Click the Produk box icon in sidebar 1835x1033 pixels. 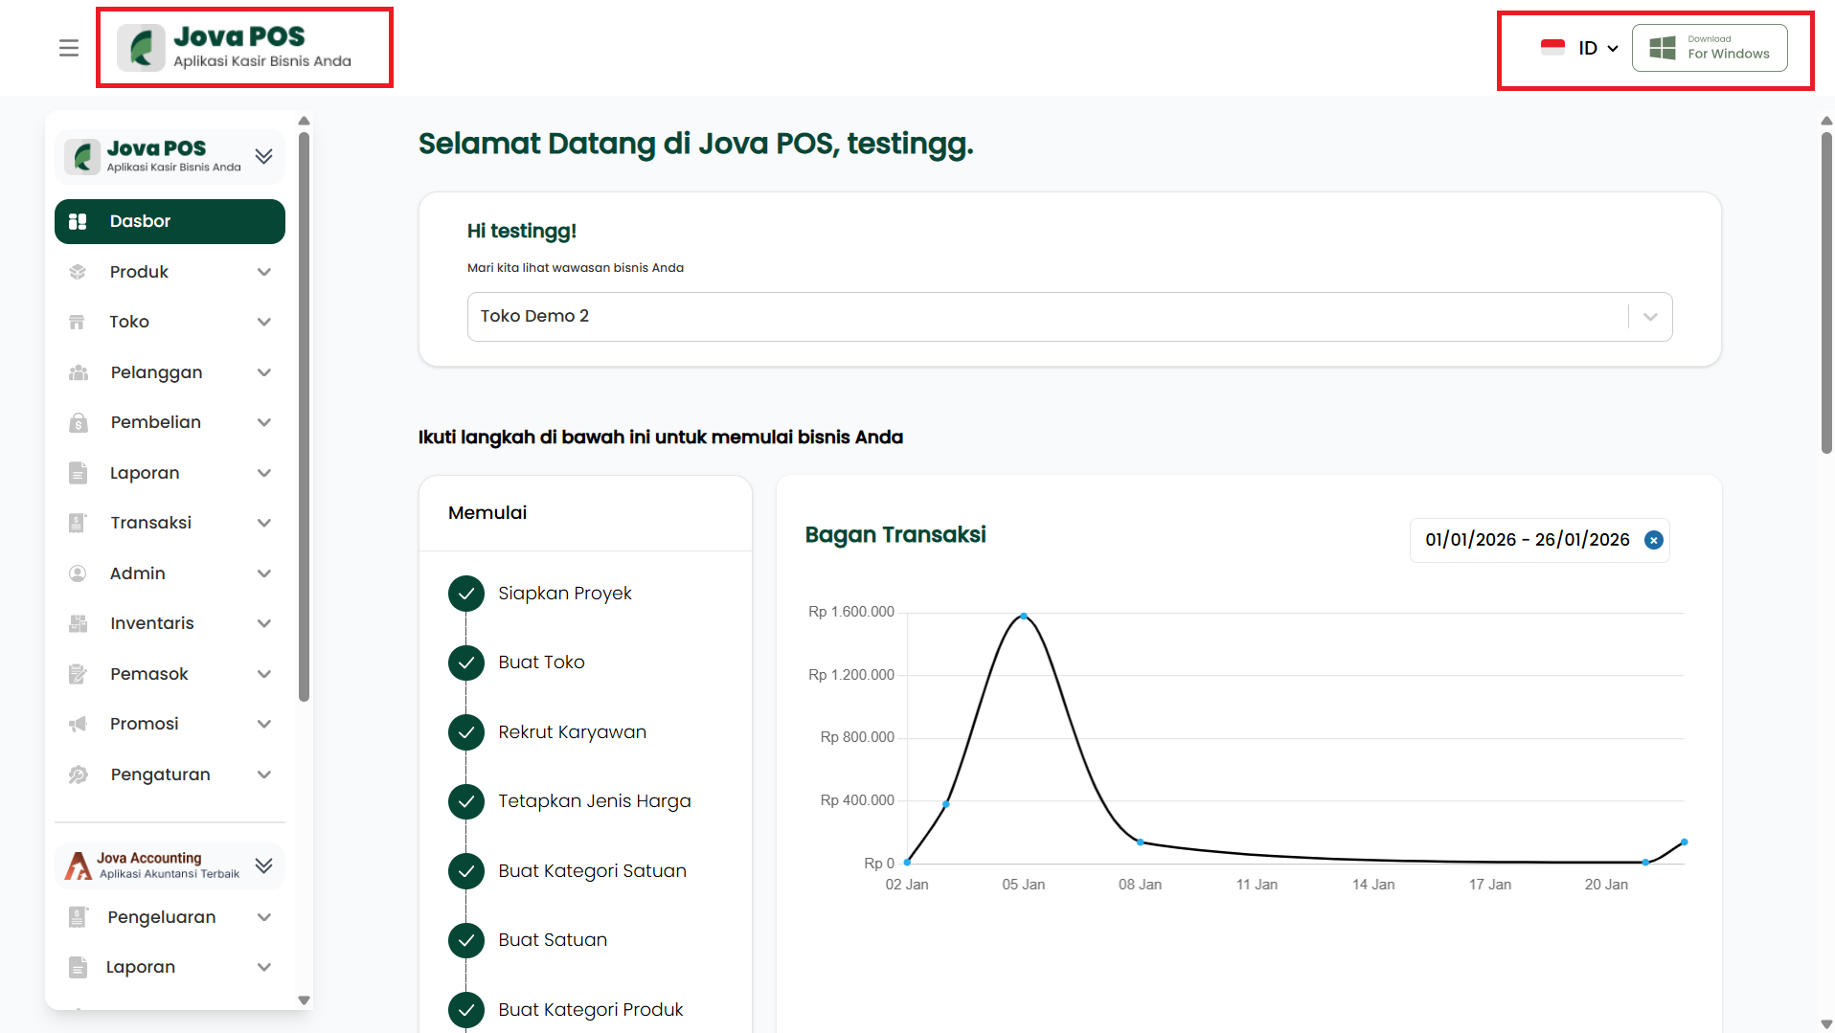[78, 272]
